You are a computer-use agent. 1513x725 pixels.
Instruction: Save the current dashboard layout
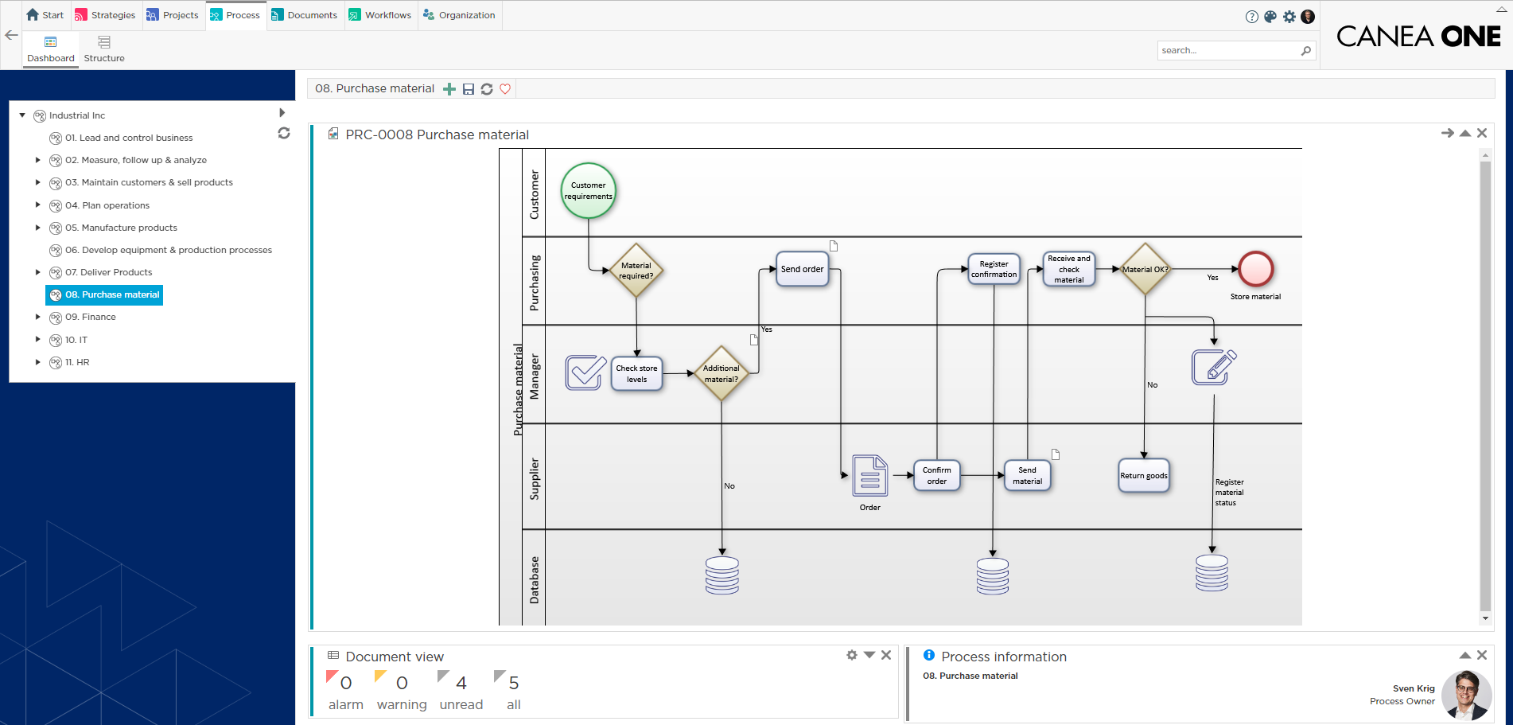468,88
